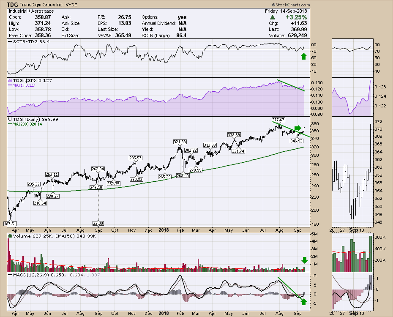
Task: Click the 22.00 label on dotted line
Action: 98,223
